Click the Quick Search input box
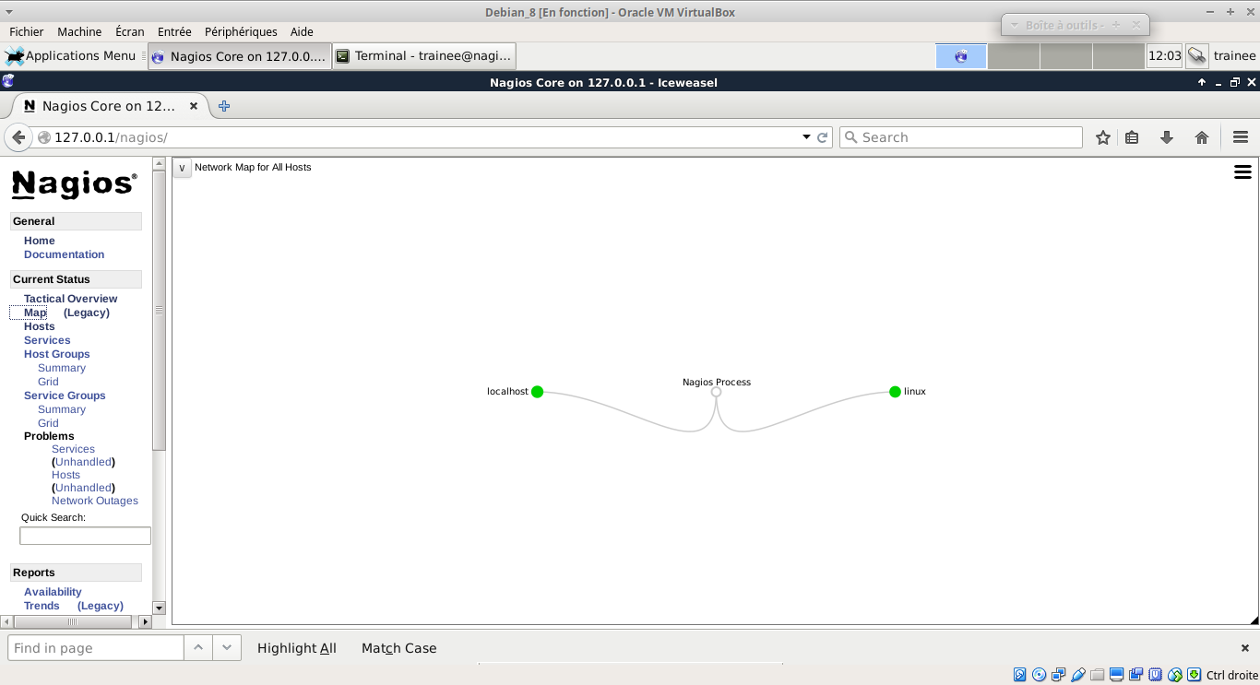The image size is (1260, 685). [x=85, y=536]
